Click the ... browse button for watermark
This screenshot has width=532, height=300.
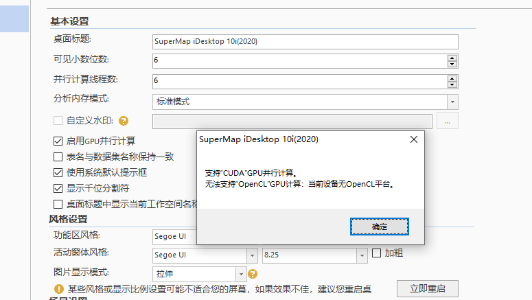pos(447,121)
